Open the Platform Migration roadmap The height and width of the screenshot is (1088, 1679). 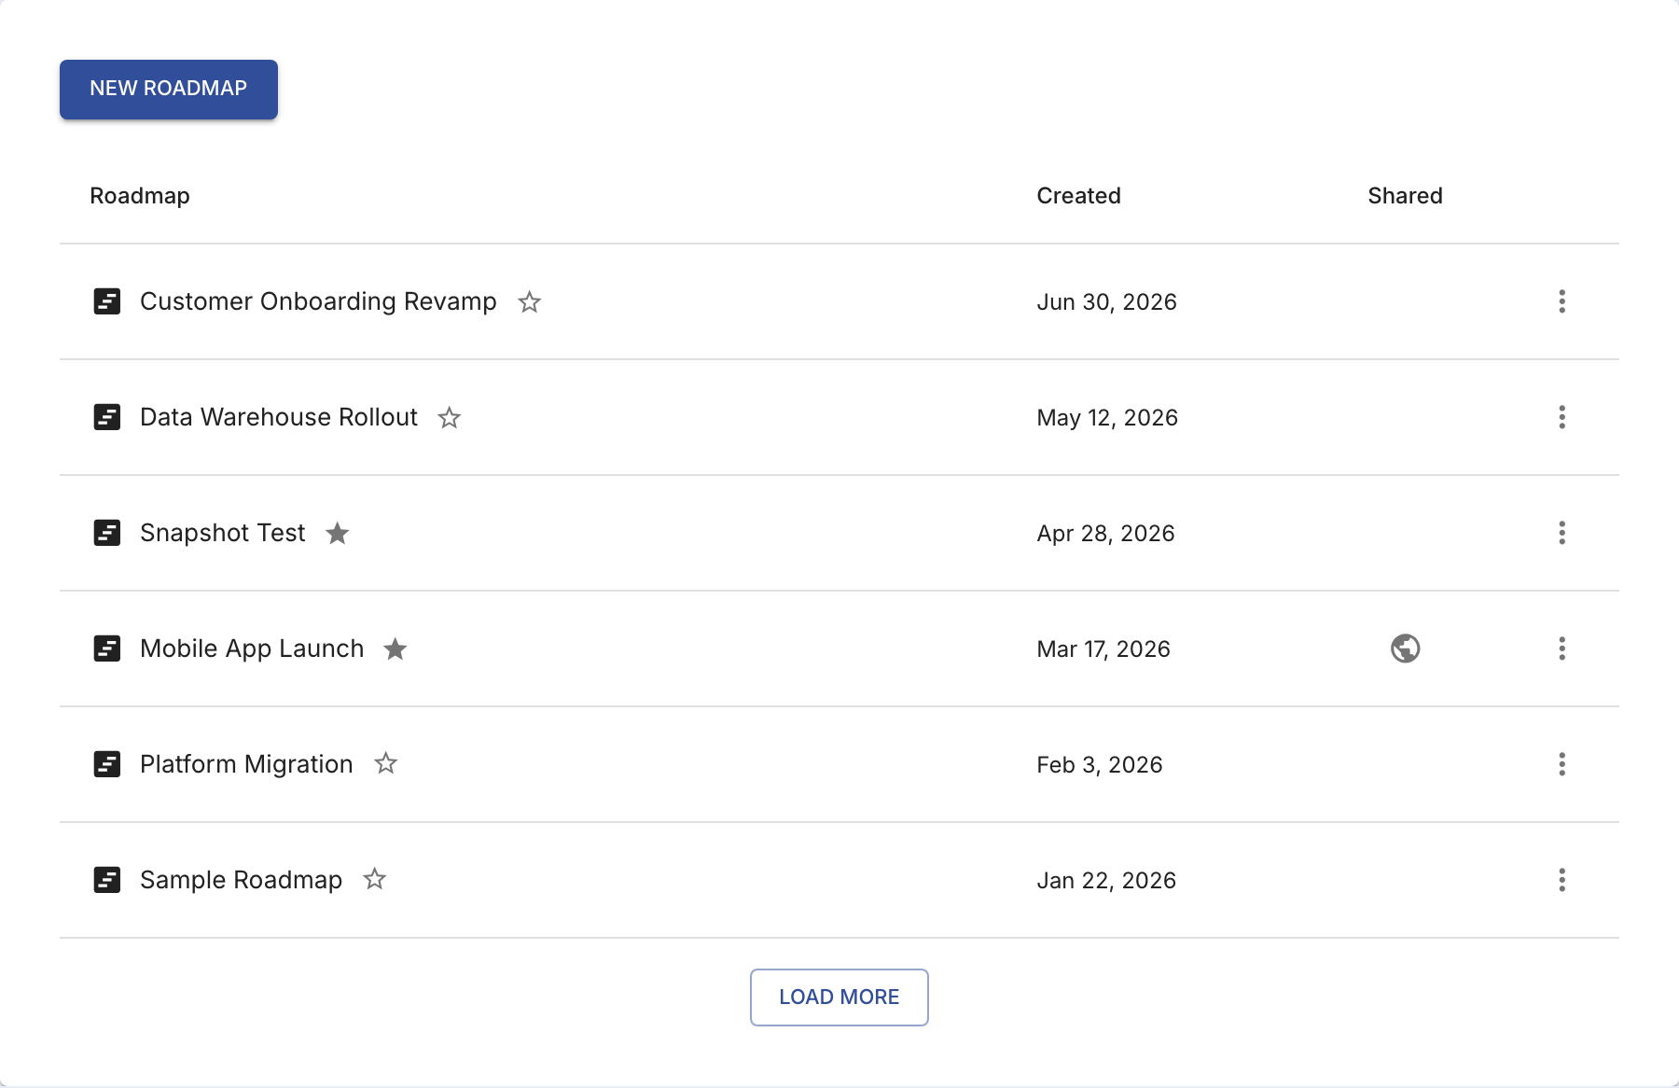246,764
